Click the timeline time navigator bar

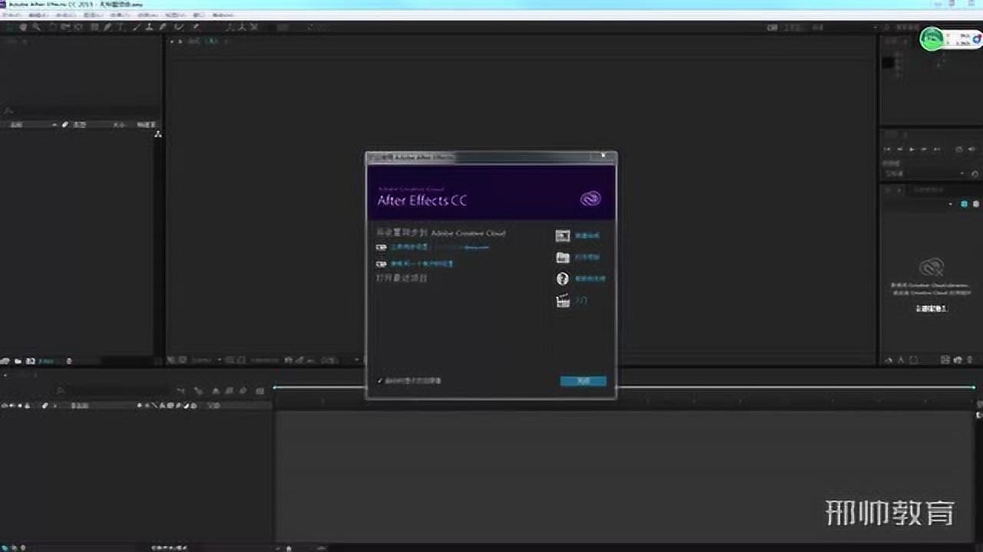(625, 388)
